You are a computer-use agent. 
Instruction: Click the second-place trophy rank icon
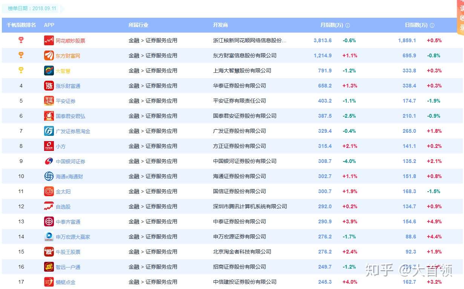(21, 55)
